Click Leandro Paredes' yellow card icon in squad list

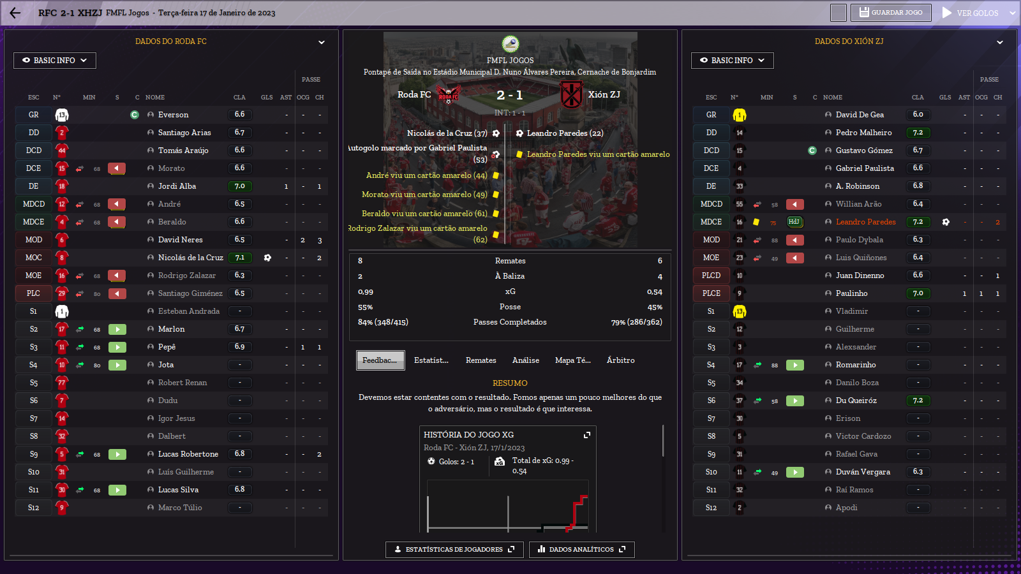(756, 222)
